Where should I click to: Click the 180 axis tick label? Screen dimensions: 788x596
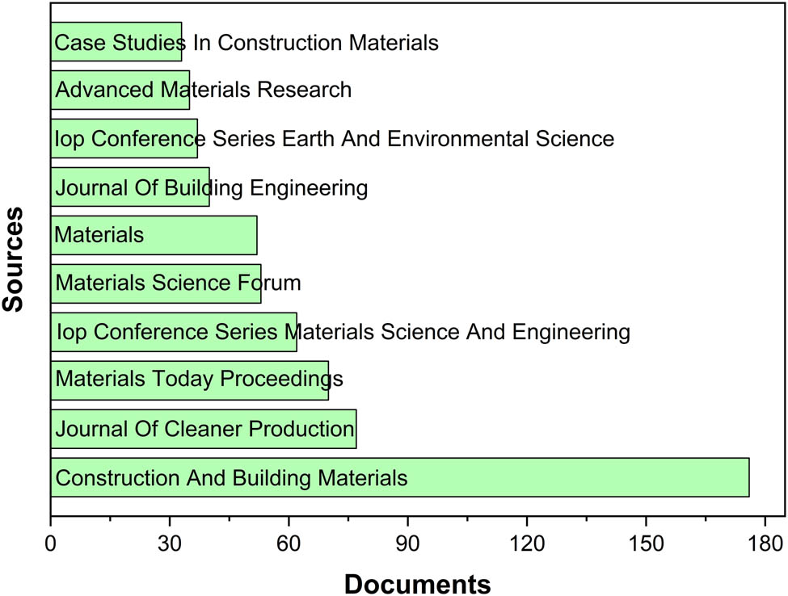(x=765, y=544)
